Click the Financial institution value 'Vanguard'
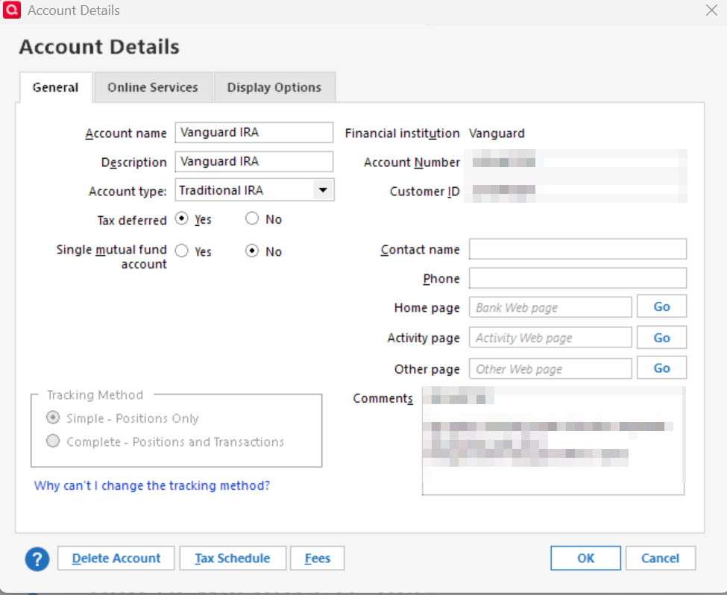Viewport: 727px width, 595px height. pyautogui.click(x=497, y=133)
